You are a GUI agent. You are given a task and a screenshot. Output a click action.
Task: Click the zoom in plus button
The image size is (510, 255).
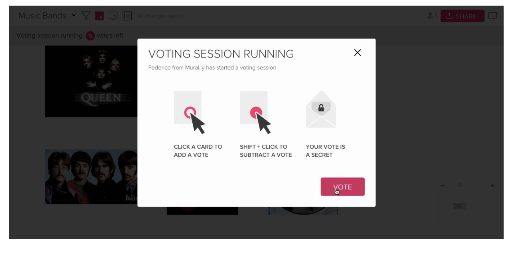click(492, 185)
